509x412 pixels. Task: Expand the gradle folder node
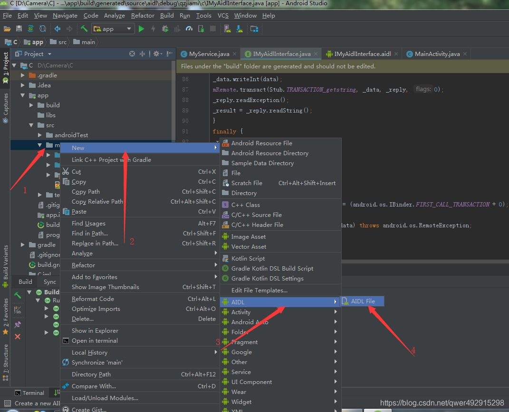coord(22,245)
